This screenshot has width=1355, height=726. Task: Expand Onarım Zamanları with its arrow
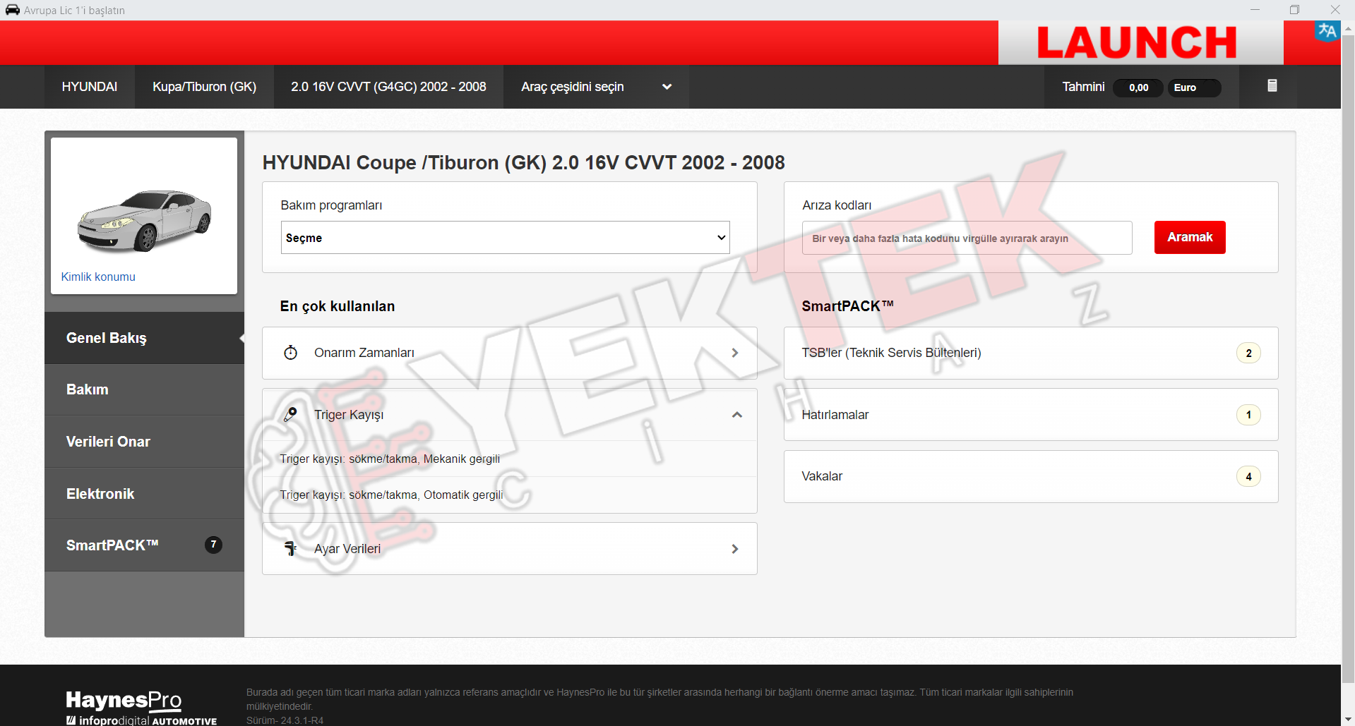pyautogui.click(x=735, y=353)
